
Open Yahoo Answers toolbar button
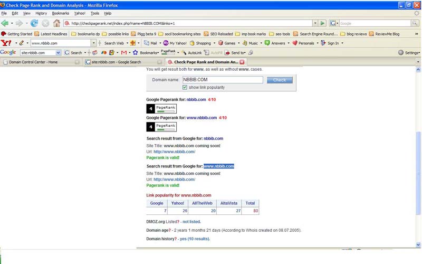click(x=275, y=43)
